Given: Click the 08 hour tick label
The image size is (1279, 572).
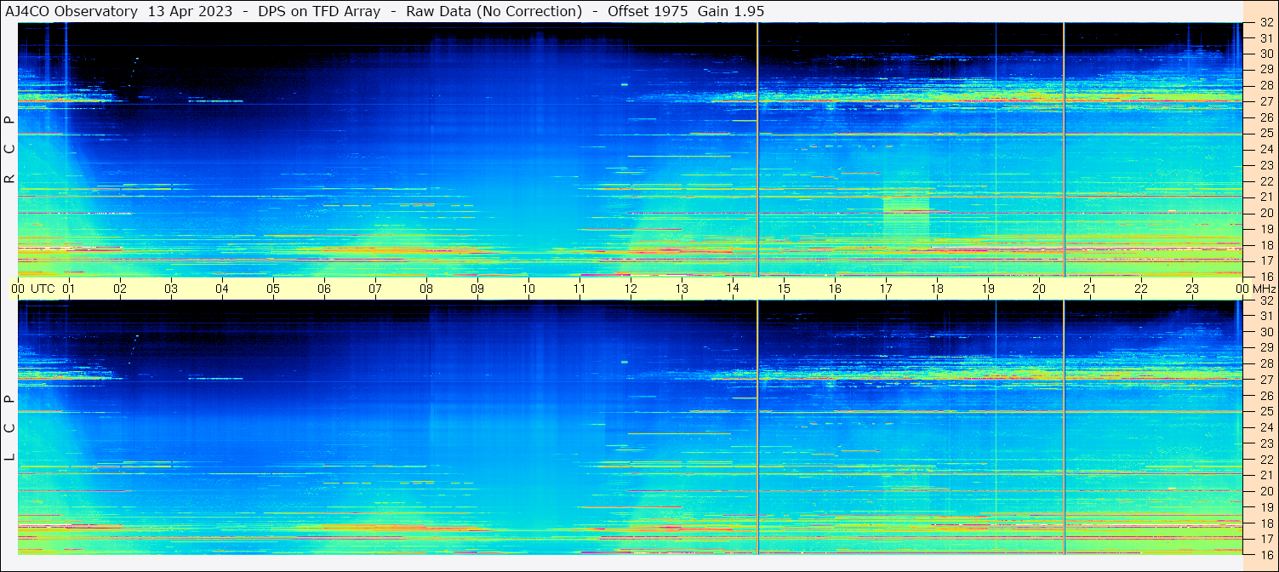Looking at the screenshot, I should click(x=426, y=289).
